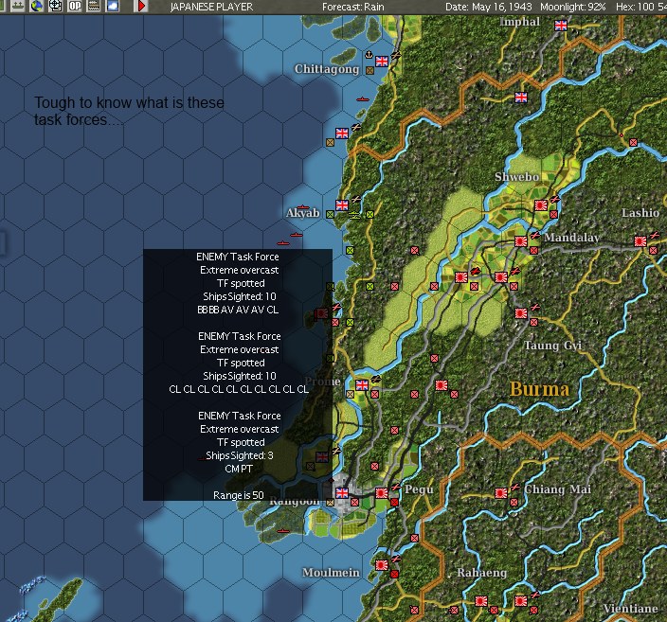This screenshot has width=667, height=622.
Task: Click the 'Chittagong' city label
Action: [x=327, y=69]
